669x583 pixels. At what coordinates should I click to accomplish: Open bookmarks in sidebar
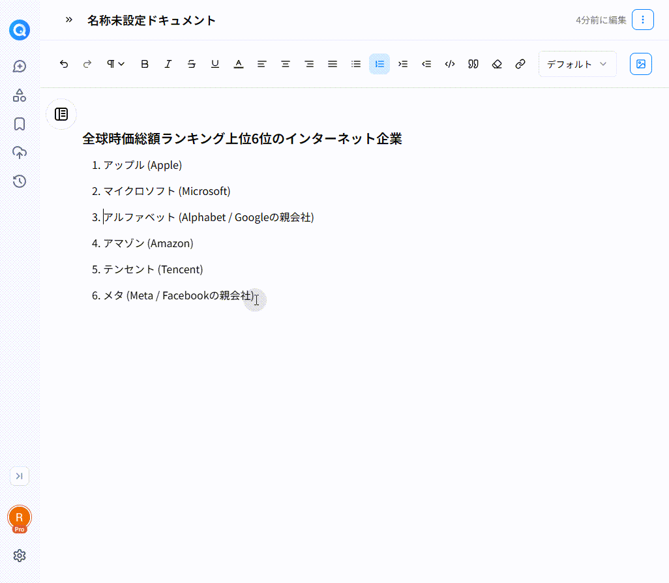coord(20,124)
